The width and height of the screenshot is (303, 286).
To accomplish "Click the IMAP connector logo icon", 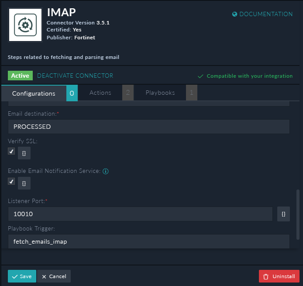I will (25, 25).
